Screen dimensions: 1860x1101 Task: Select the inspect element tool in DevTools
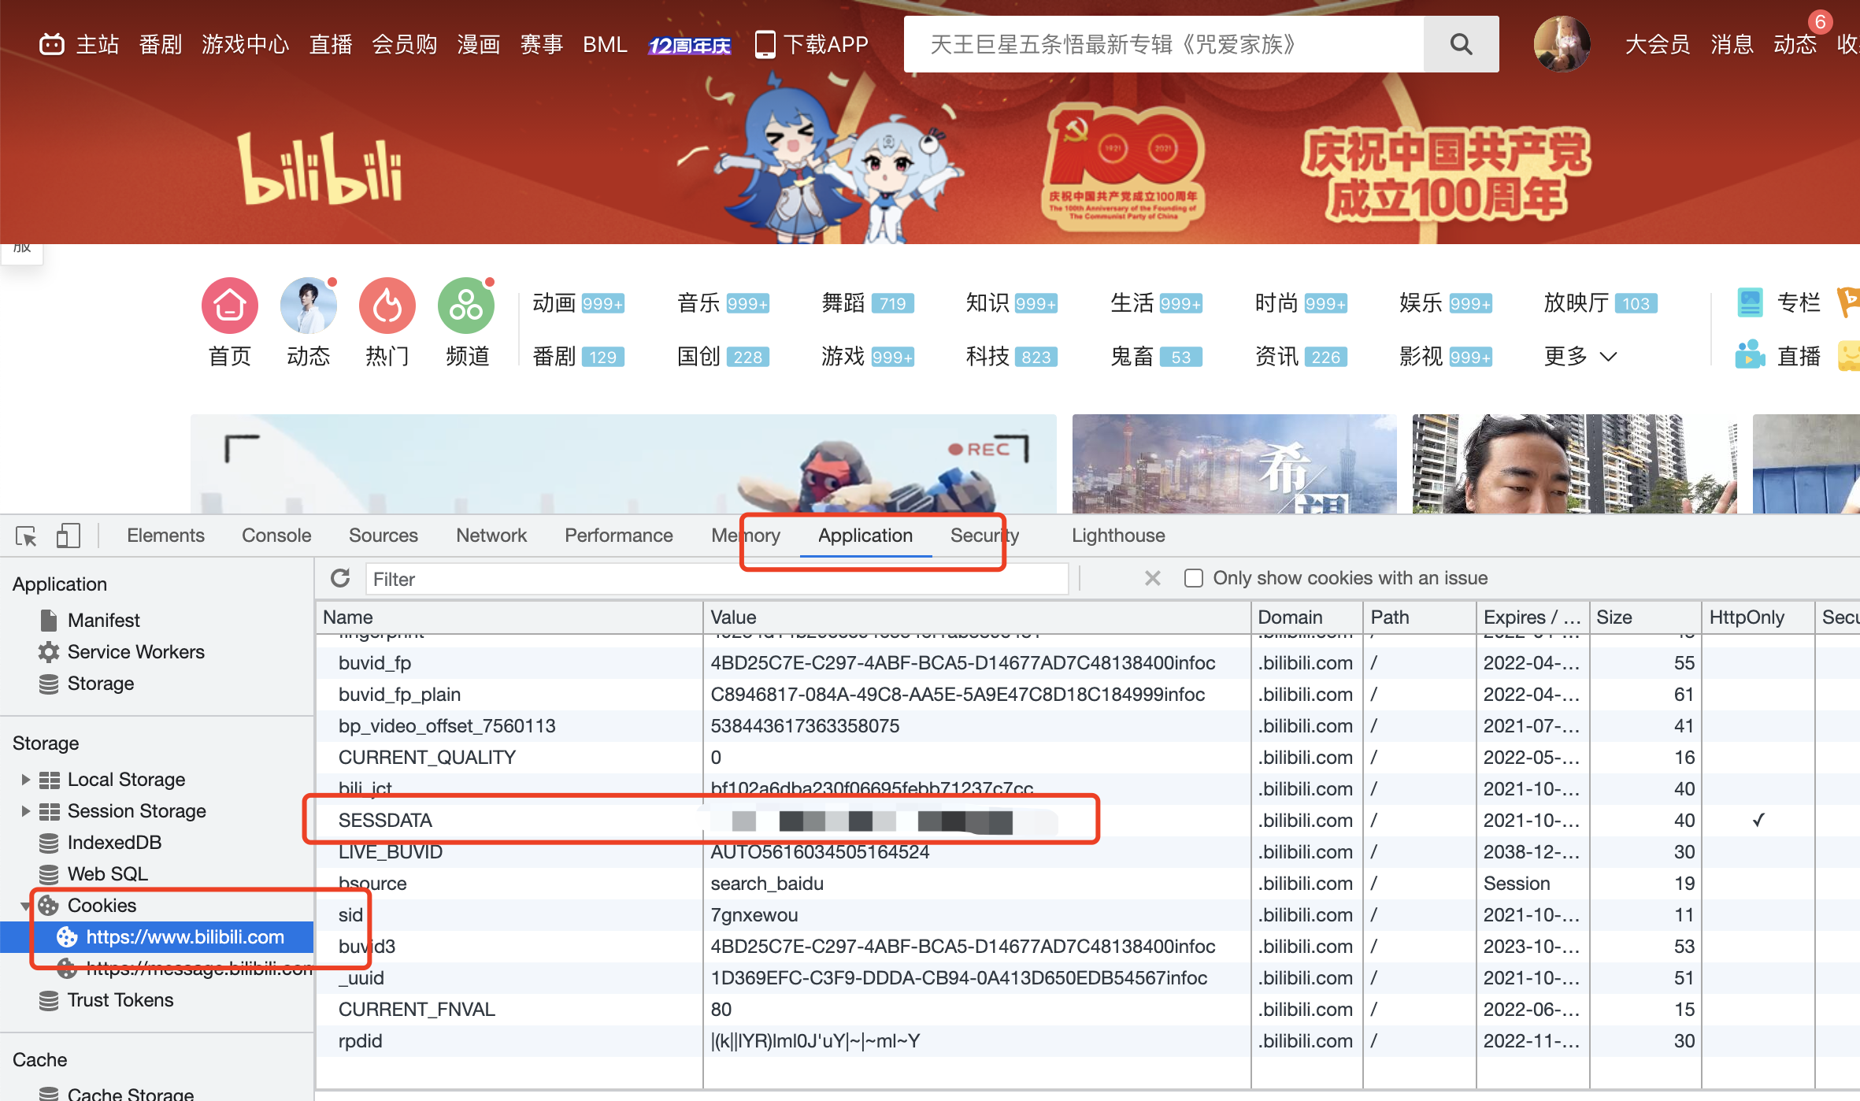(25, 536)
